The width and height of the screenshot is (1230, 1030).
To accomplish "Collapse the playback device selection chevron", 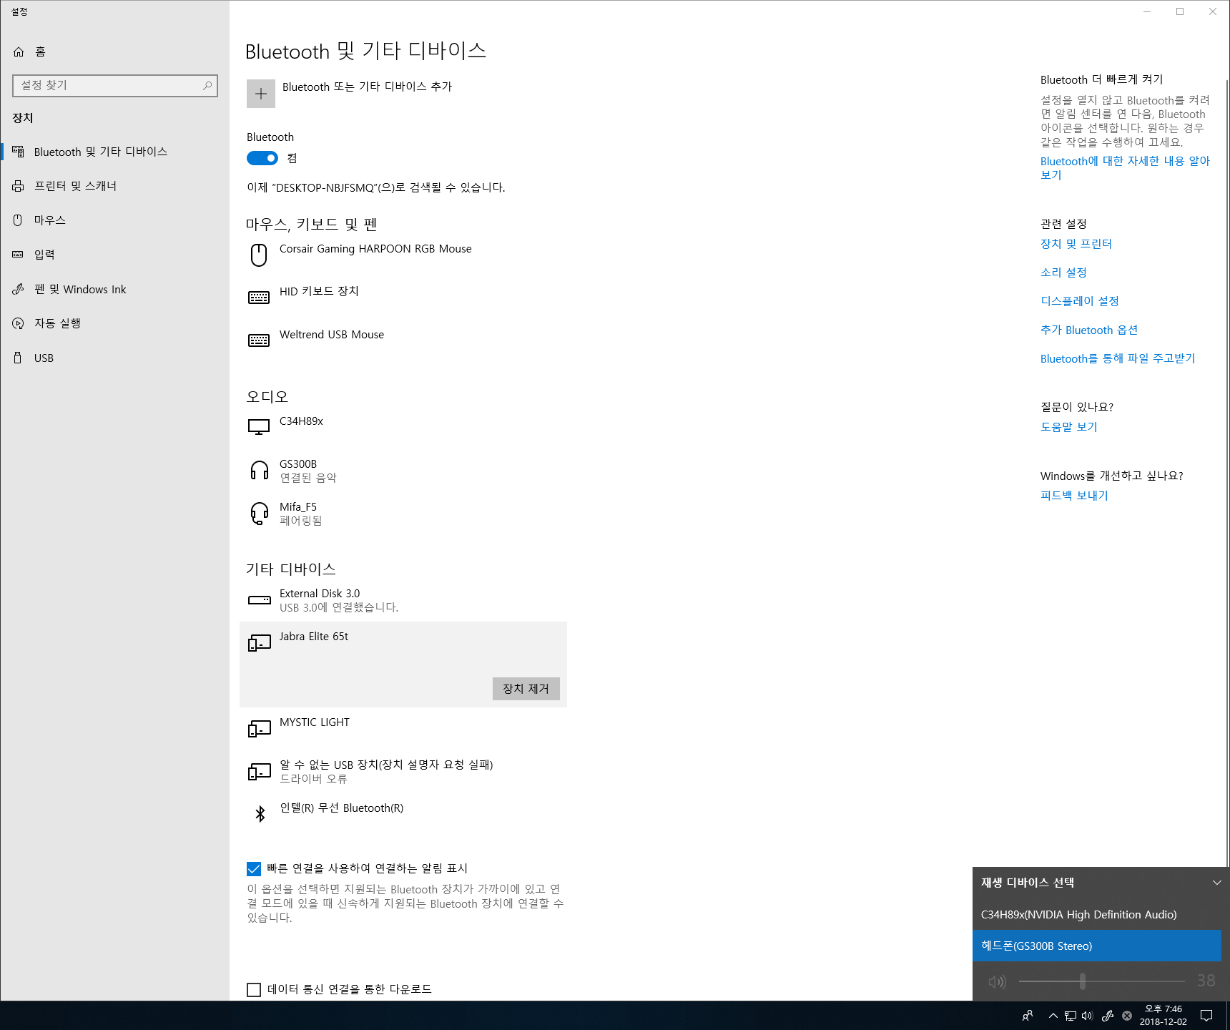I will (1216, 883).
